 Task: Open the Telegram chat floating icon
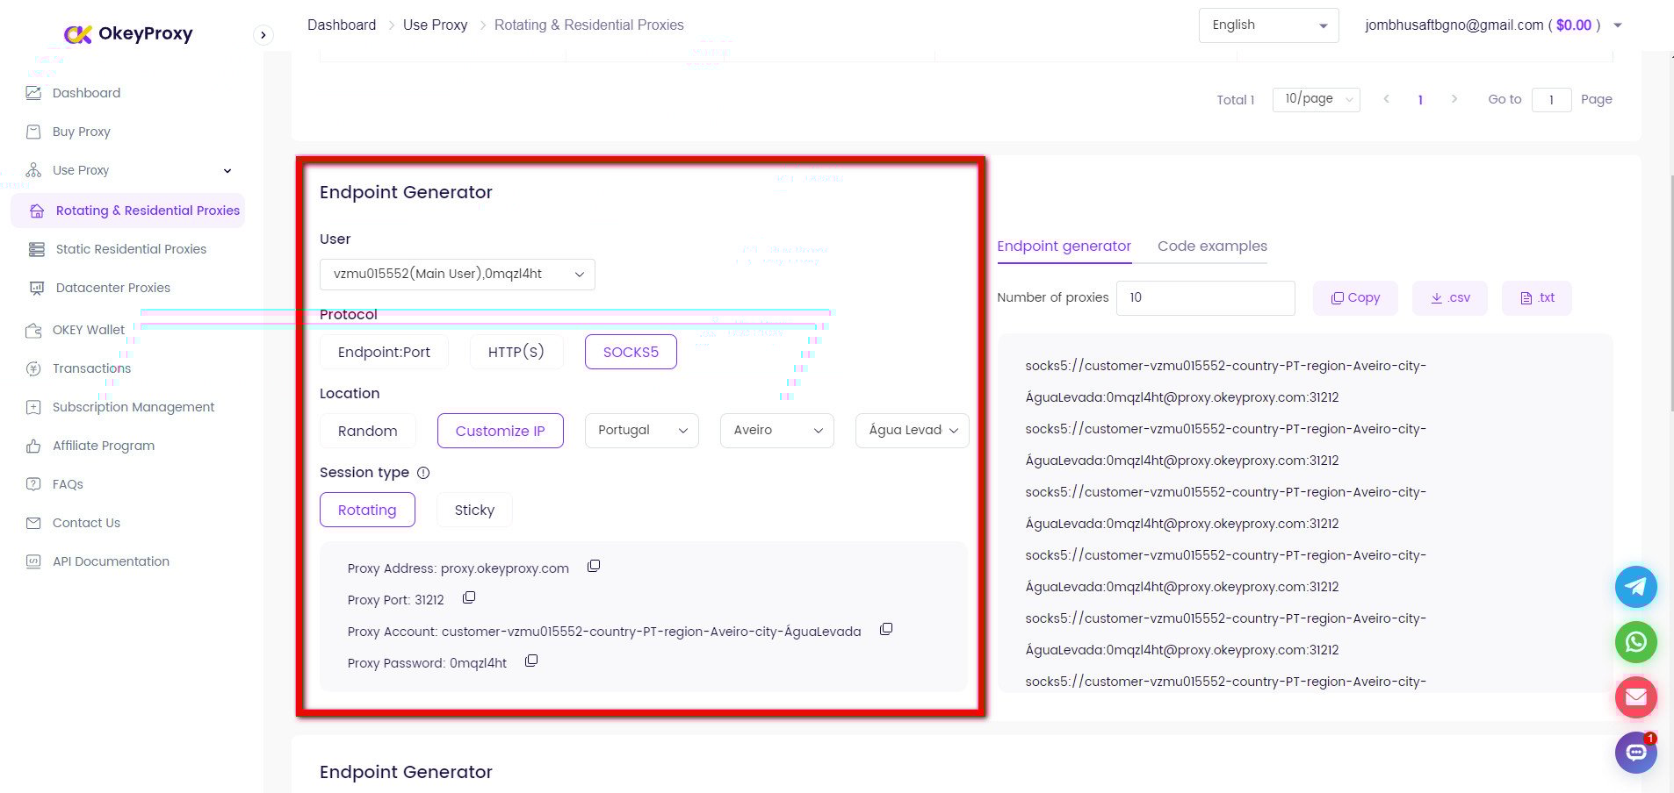coord(1635,587)
